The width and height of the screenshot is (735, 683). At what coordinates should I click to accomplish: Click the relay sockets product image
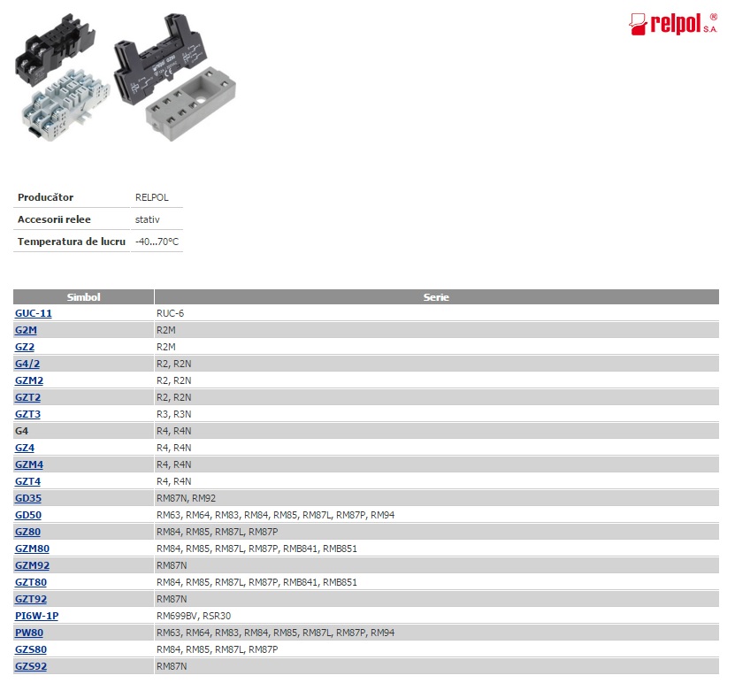pos(126,77)
